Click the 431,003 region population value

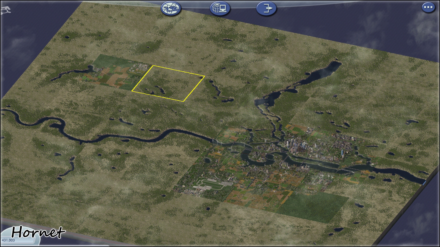(x=8, y=240)
